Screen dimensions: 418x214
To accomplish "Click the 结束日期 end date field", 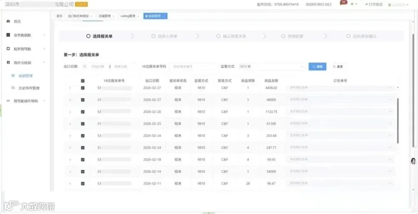I will (x=120, y=66).
